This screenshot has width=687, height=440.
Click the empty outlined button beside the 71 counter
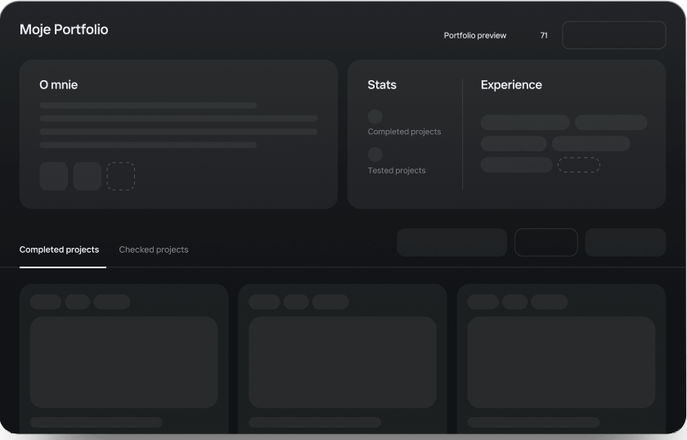click(x=614, y=35)
